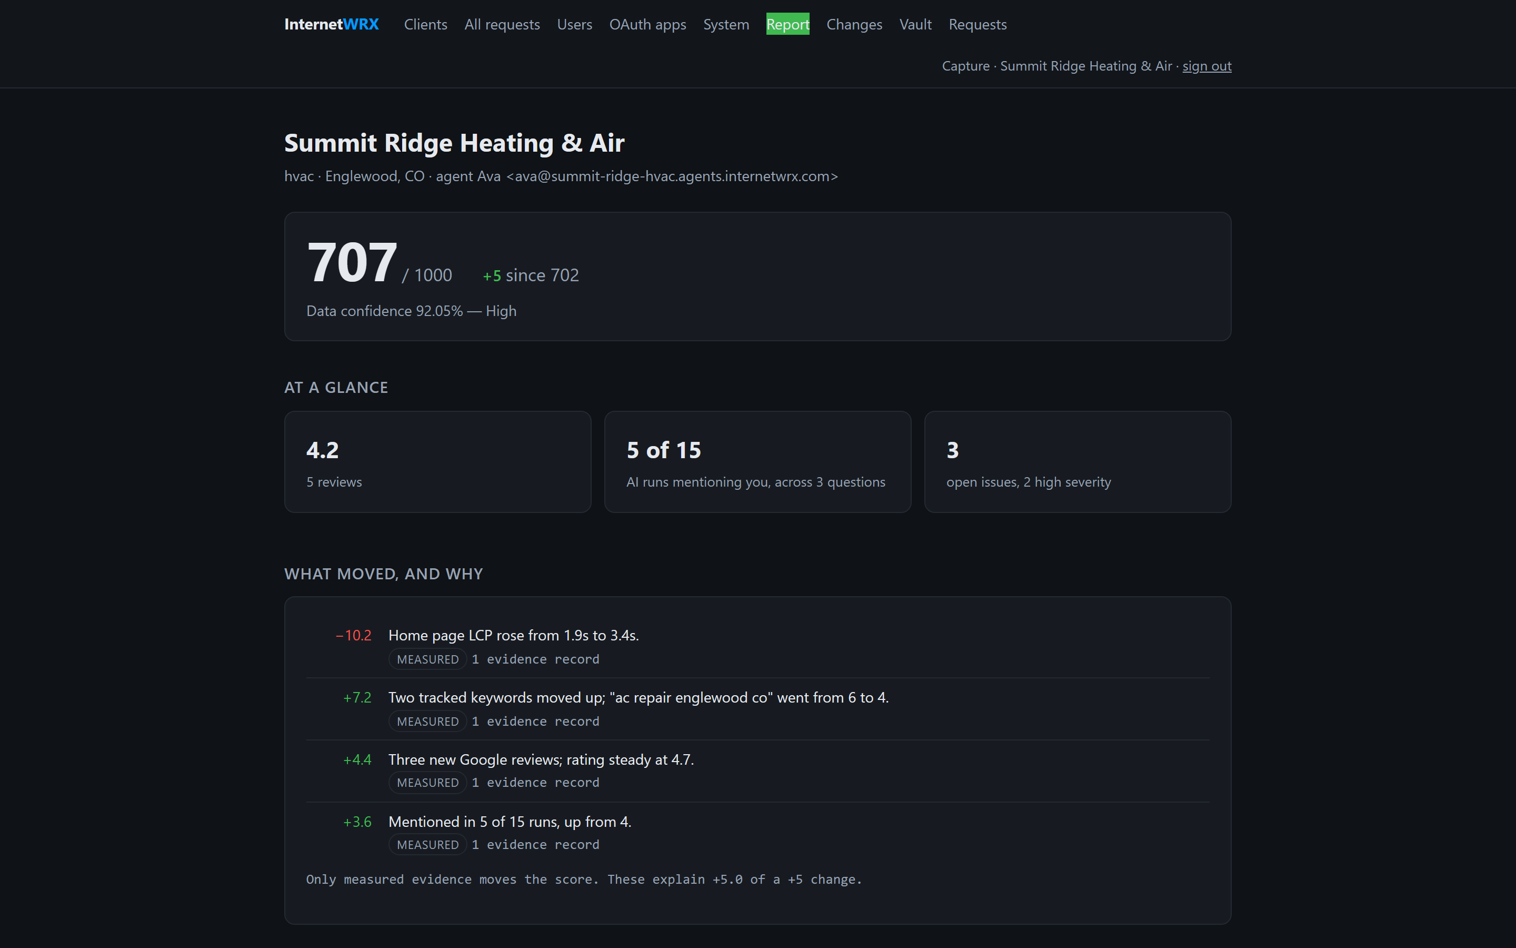This screenshot has height=948, width=1516.
Task: Go to All requests page
Action: click(x=502, y=24)
